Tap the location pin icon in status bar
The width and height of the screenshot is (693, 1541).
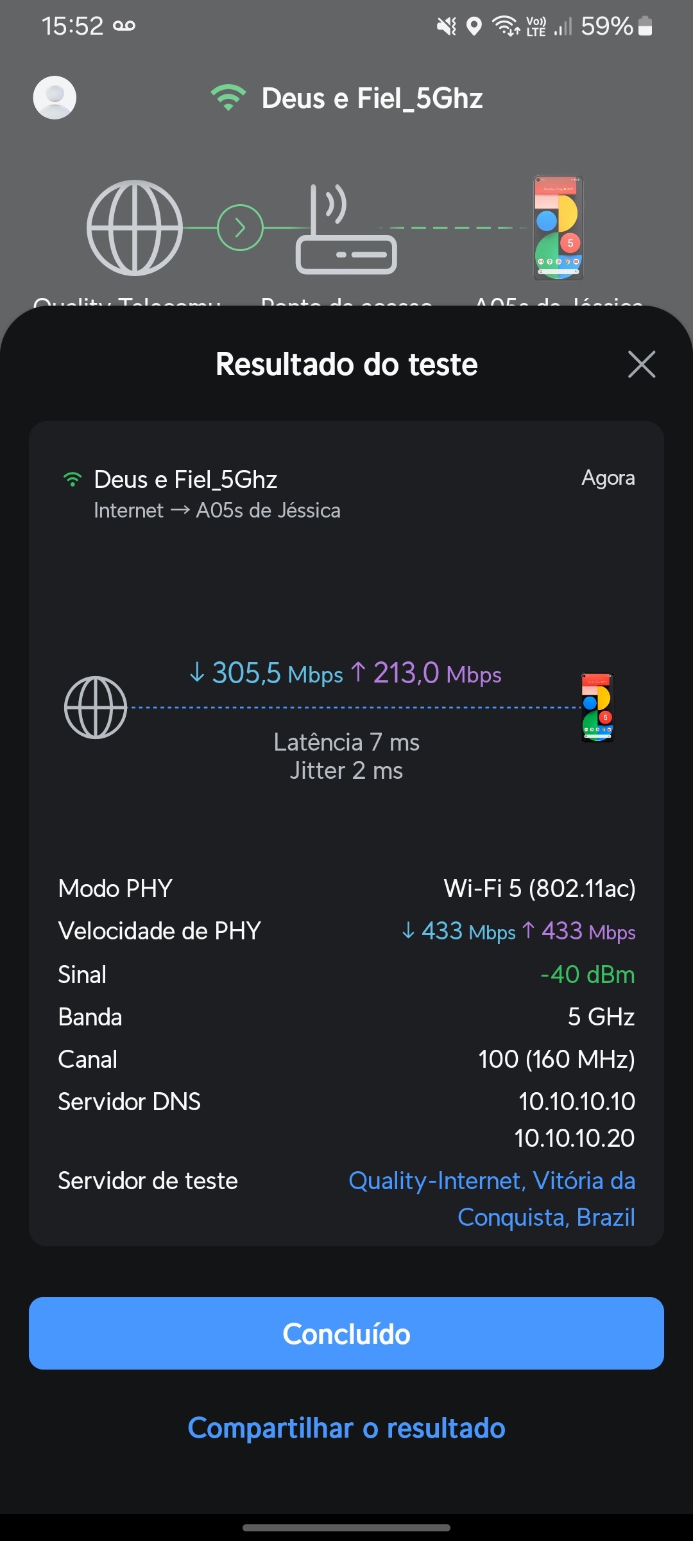[474, 26]
